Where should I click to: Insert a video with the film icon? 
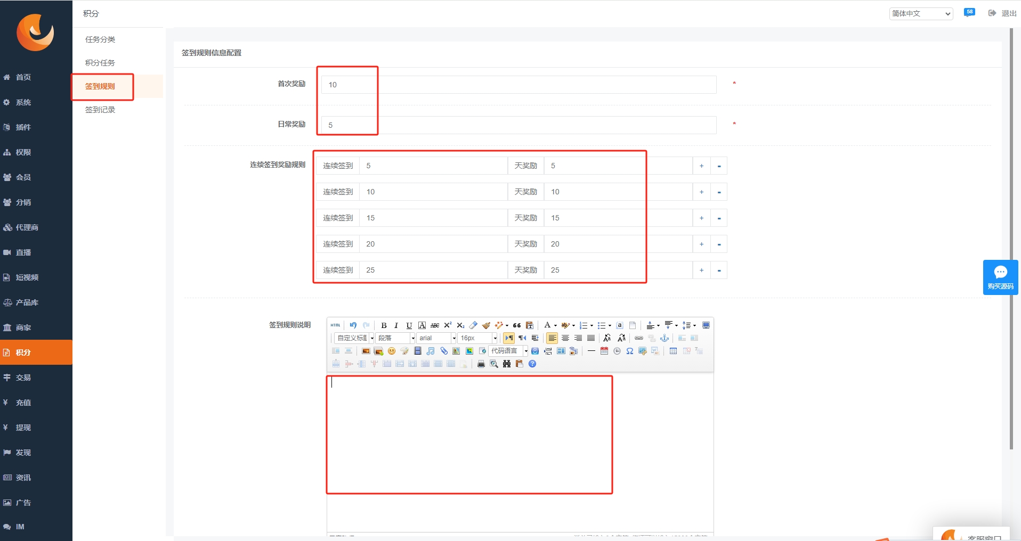418,351
